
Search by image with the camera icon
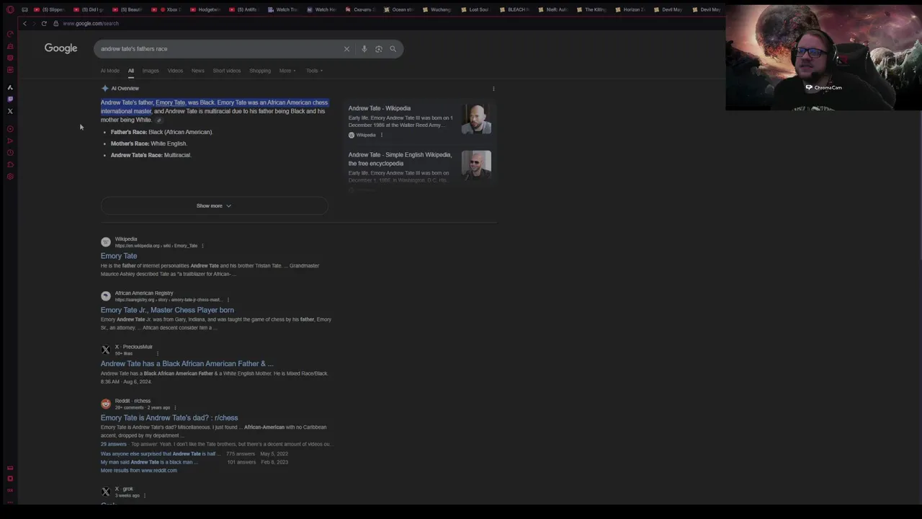(379, 49)
